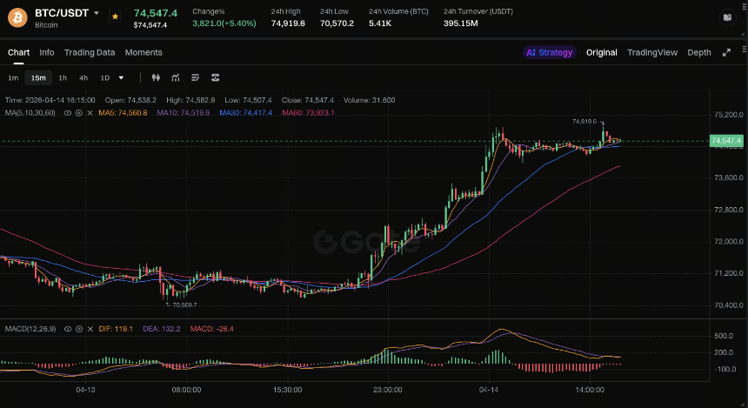The width and height of the screenshot is (748, 408).
Task: Open MACD(12,26,9) indicator settings
Action: pyautogui.click(x=79, y=329)
